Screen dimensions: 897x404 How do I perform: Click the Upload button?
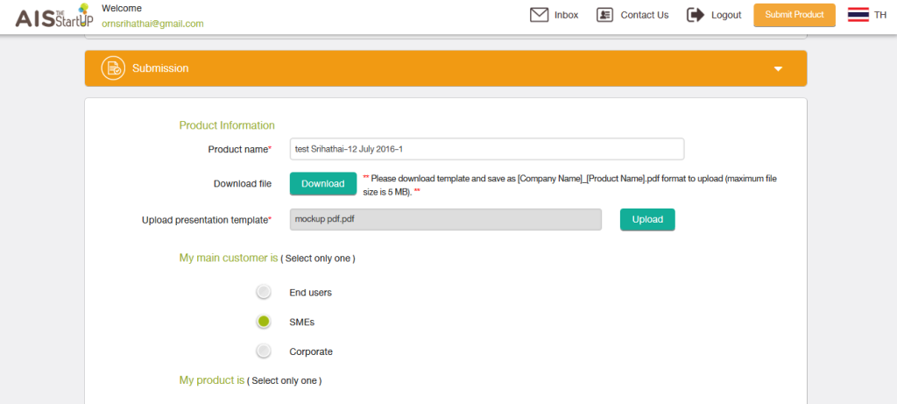point(647,220)
